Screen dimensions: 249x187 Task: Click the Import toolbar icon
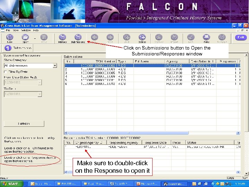coord(174,38)
